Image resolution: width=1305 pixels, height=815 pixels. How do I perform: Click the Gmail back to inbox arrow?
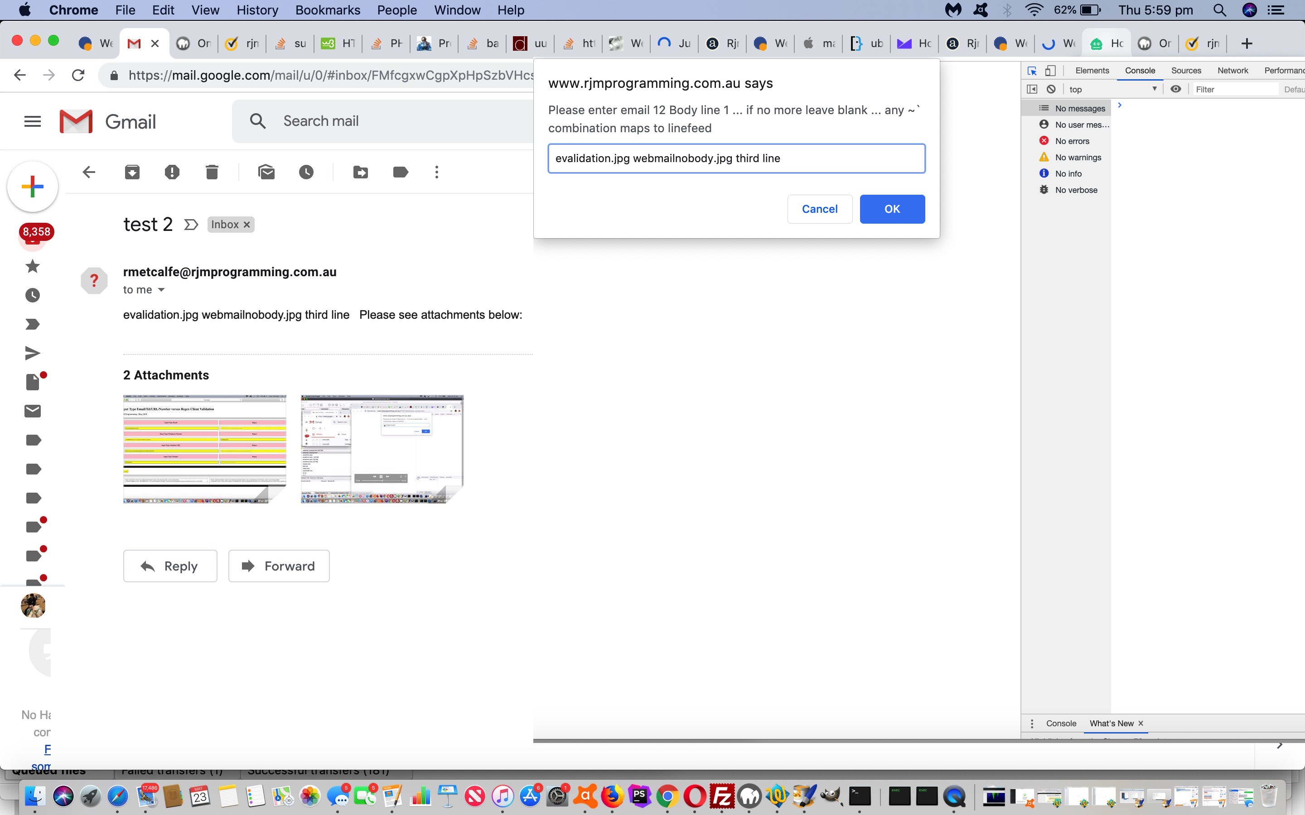(89, 173)
